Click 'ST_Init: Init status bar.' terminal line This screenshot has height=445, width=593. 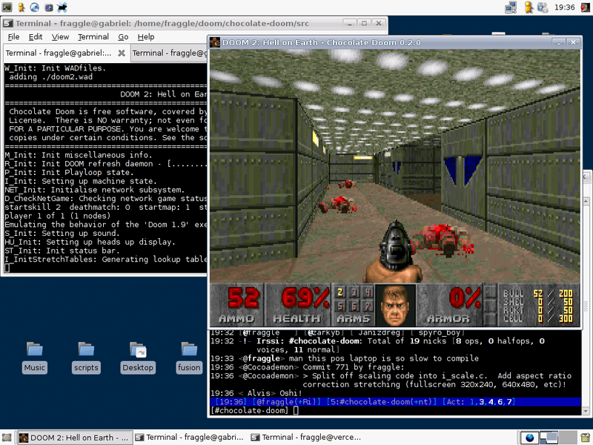[62, 251]
